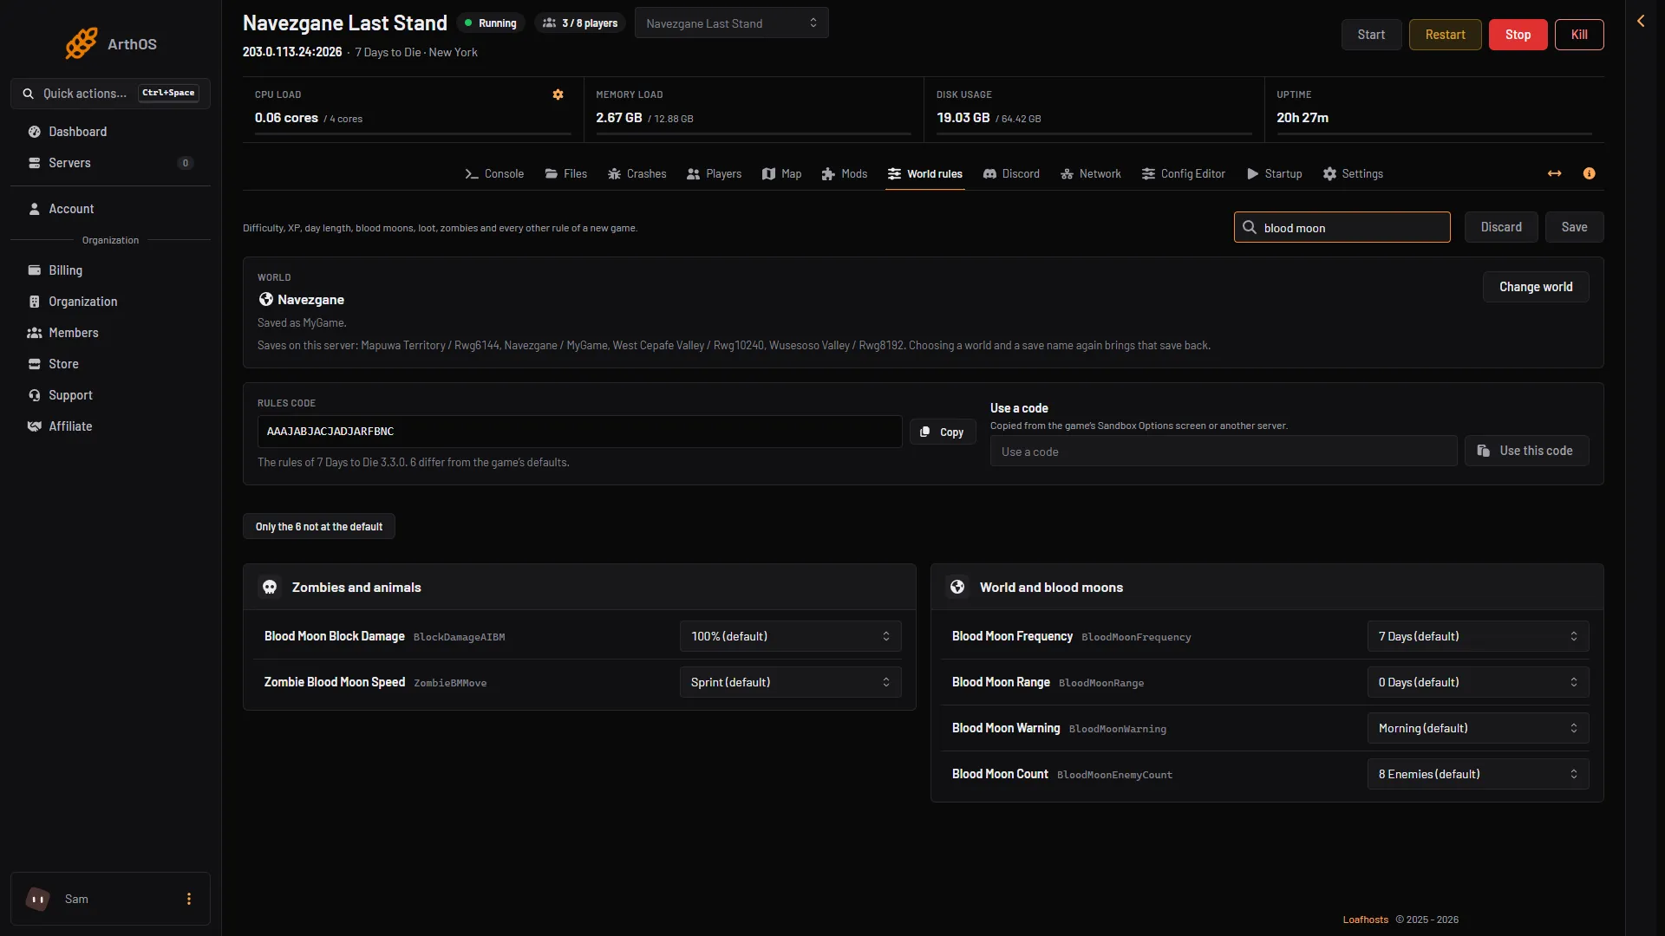Image resolution: width=1665 pixels, height=936 pixels.
Task: Click the ArthOS logo
Action: [x=110, y=43]
